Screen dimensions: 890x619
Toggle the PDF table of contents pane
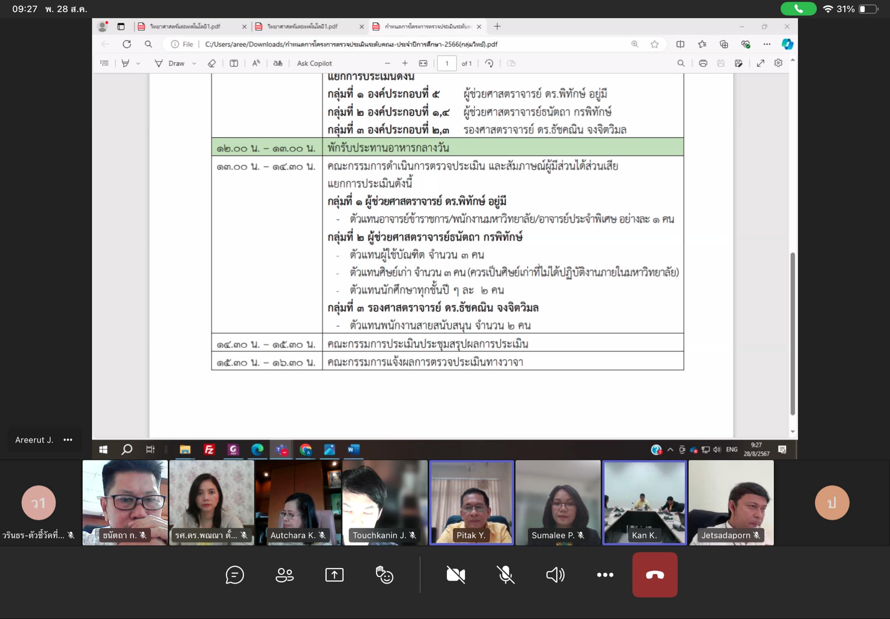click(104, 63)
